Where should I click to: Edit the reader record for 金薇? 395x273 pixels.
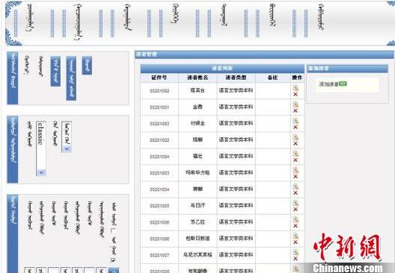tap(296, 104)
